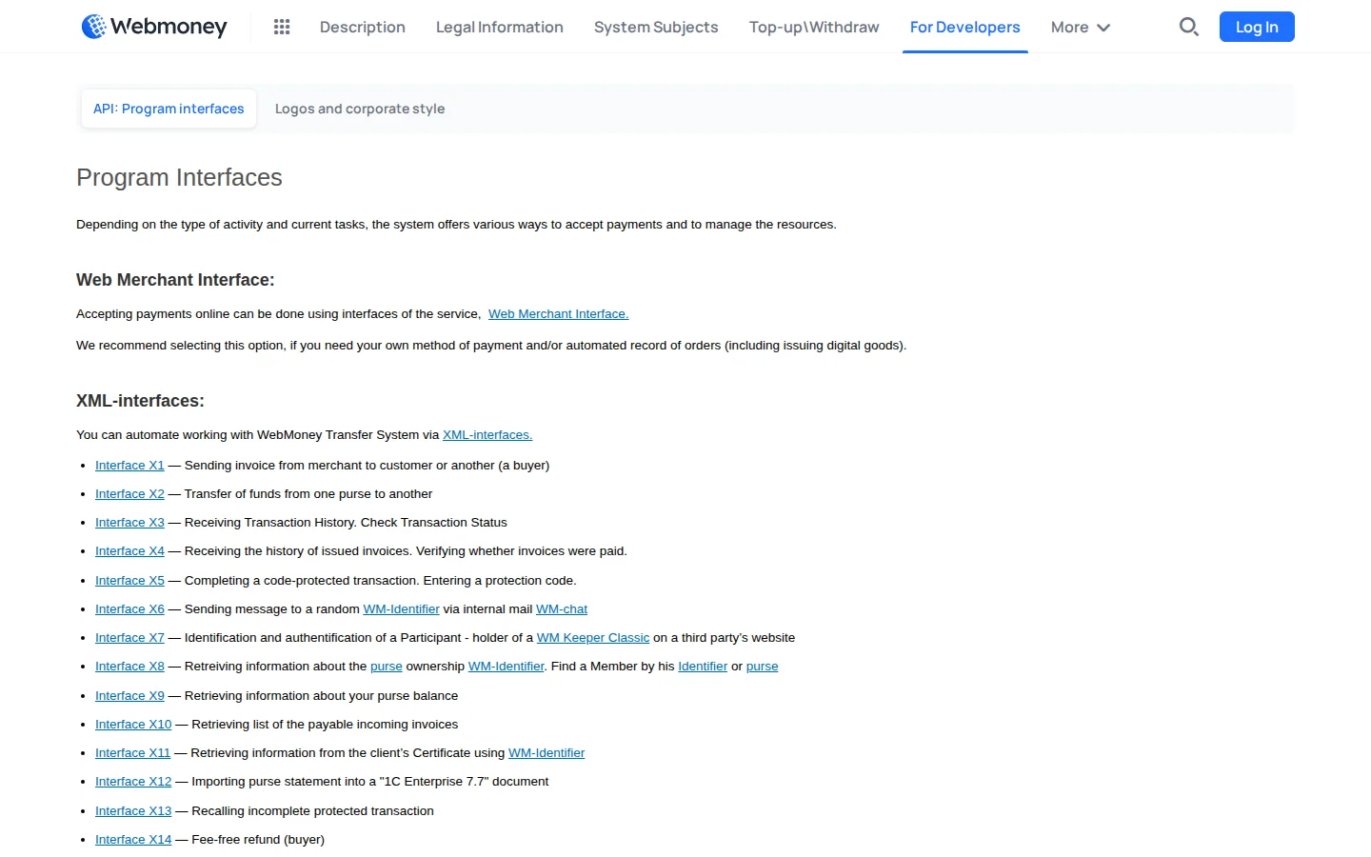Click the Program Interfaces heading
Viewport: 1371px width, 857px height.
click(179, 178)
